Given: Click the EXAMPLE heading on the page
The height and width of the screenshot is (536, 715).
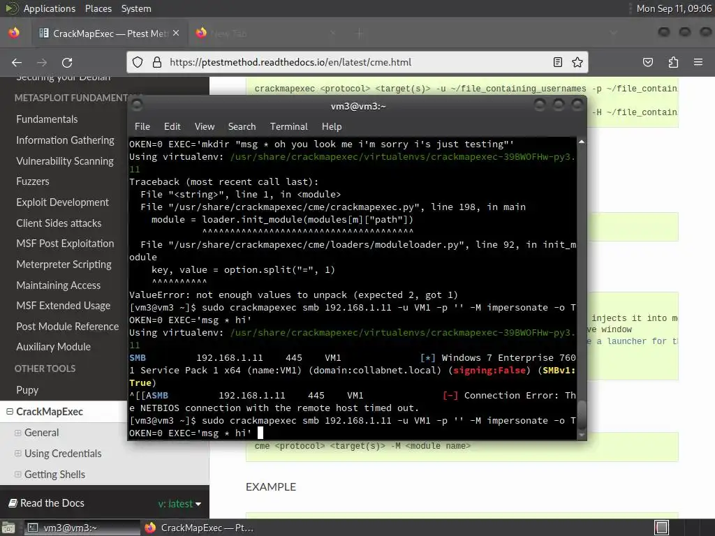Looking at the screenshot, I should pos(271,486).
